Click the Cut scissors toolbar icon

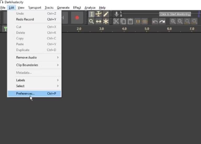(116, 21)
